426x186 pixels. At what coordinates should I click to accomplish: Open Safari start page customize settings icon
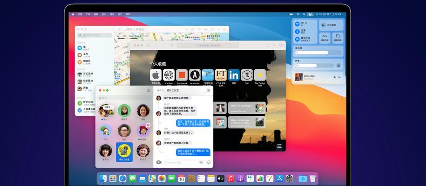click(279, 146)
